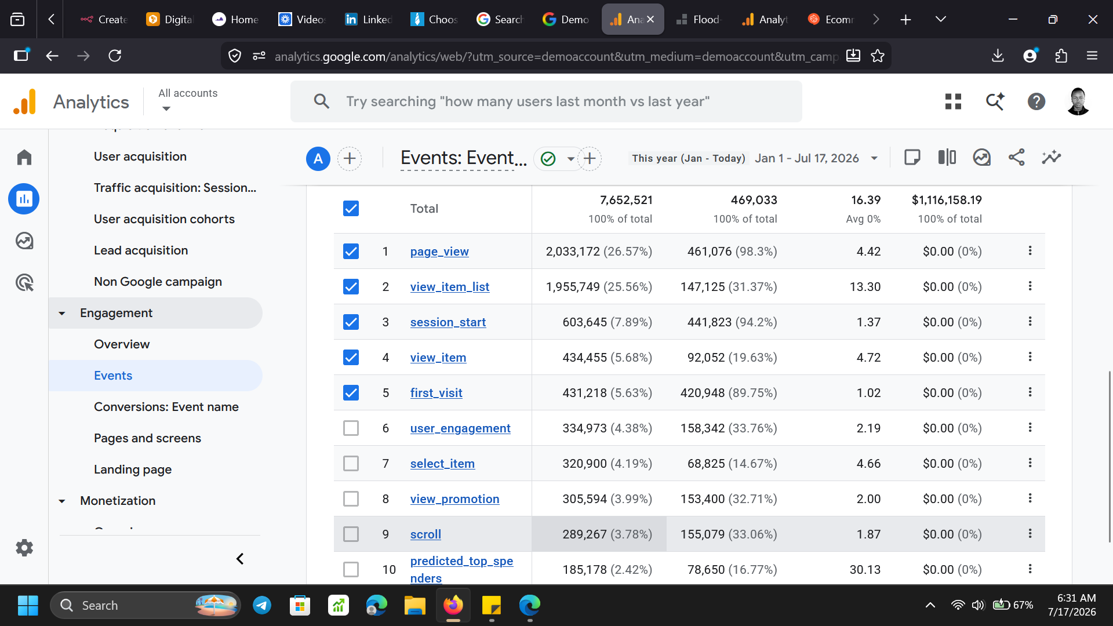Viewport: 1113px width, 626px height.
Task: Open User acquisition report
Action: point(140,156)
